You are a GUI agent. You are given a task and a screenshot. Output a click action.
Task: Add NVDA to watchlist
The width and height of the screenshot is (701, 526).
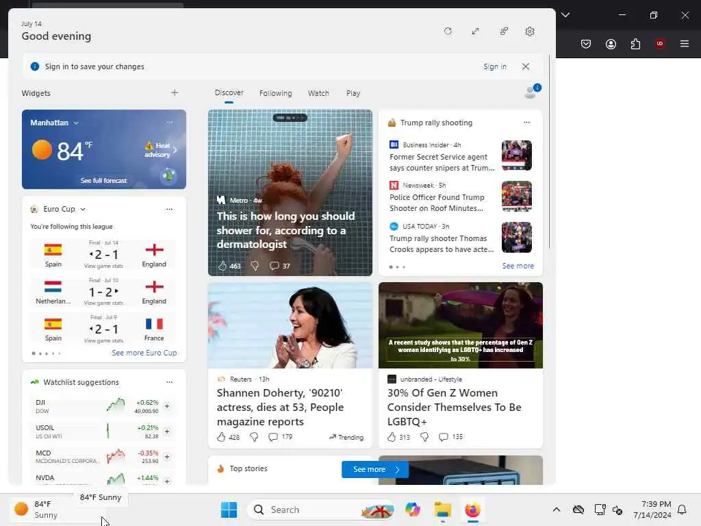coord(167,481)
